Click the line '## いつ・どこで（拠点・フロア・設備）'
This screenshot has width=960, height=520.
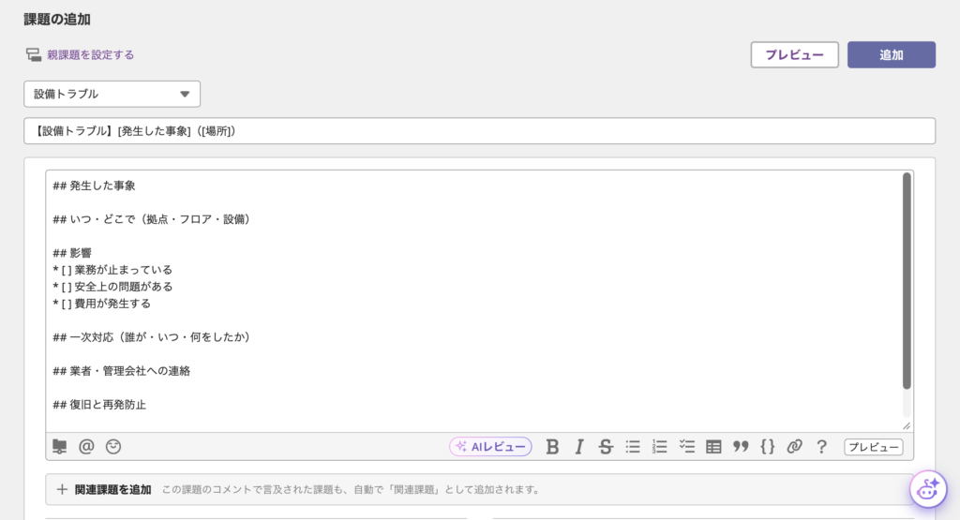(x=152, y=219)
